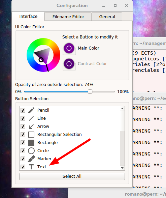
Task: Open the Filename Editor tab
Action: [68, 17]
